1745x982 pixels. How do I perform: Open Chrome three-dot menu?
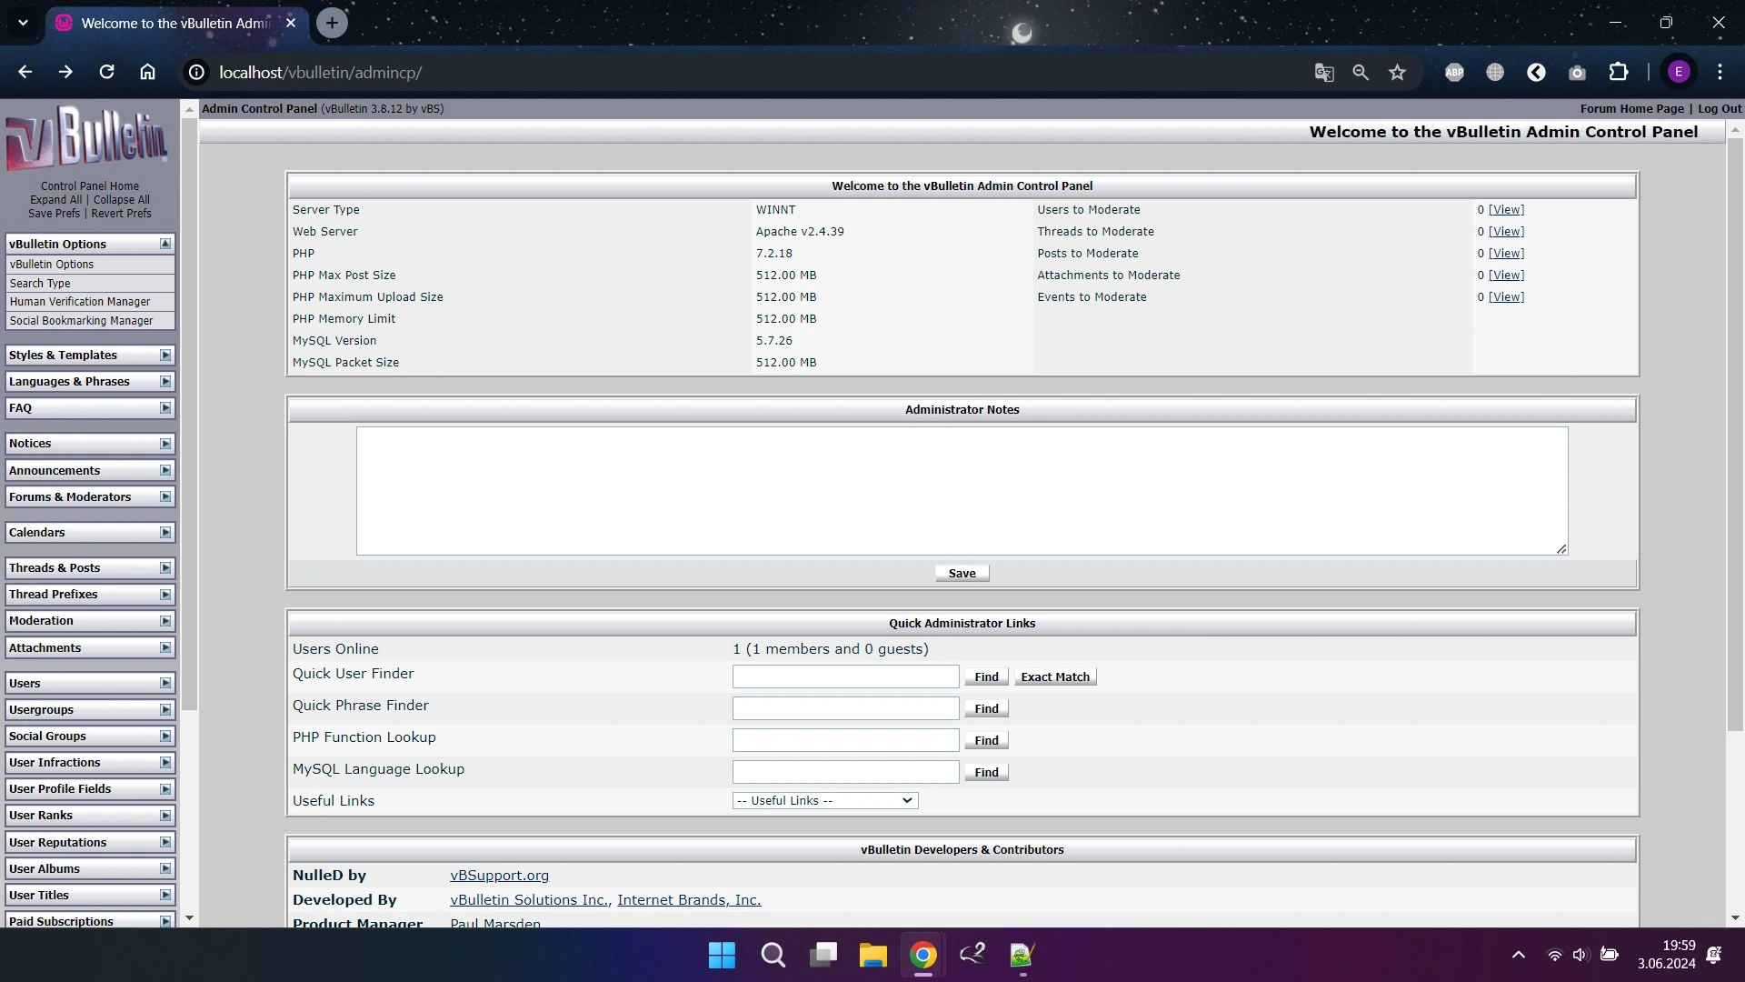[x=1720, y=72]
